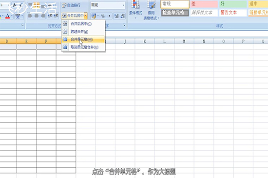Apply the 链接单元格 cell style

click(258, 13)
